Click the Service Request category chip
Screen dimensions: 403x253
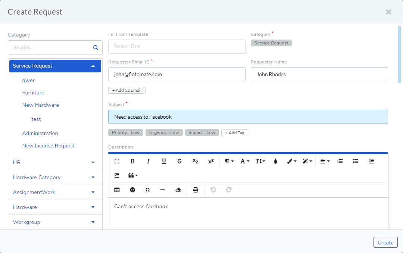(271, 43)
